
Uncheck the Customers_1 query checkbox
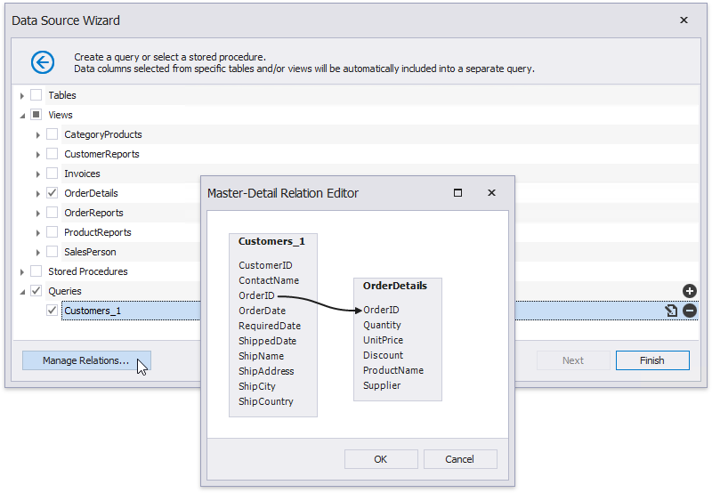pos(53,311)
